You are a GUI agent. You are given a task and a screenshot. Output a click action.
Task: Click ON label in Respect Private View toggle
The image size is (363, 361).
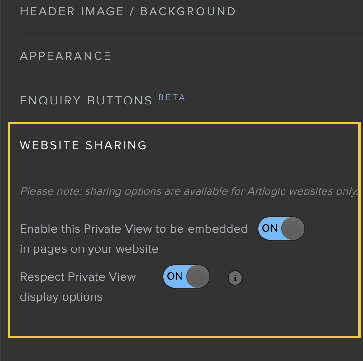coord(174,276)
